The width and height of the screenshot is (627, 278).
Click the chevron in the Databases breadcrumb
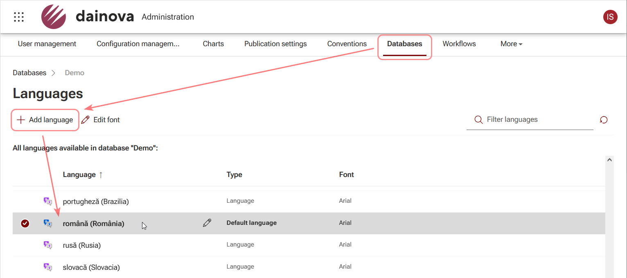tap(54, 73)
